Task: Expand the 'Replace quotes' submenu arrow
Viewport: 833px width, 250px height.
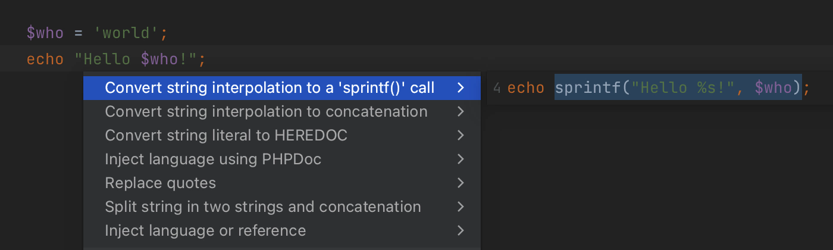Action: coord(461,183)
